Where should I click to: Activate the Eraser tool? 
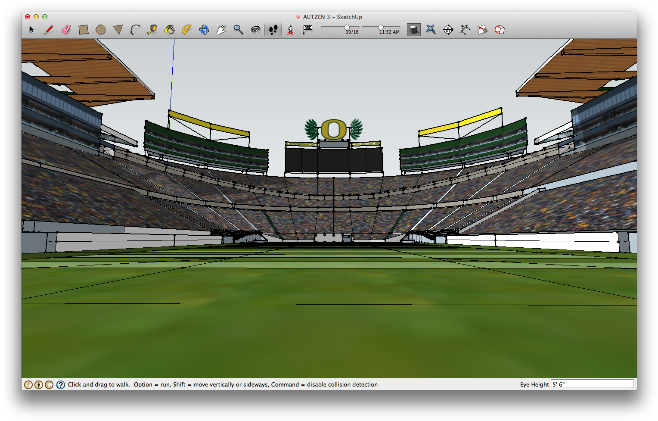tap(66, 29)
